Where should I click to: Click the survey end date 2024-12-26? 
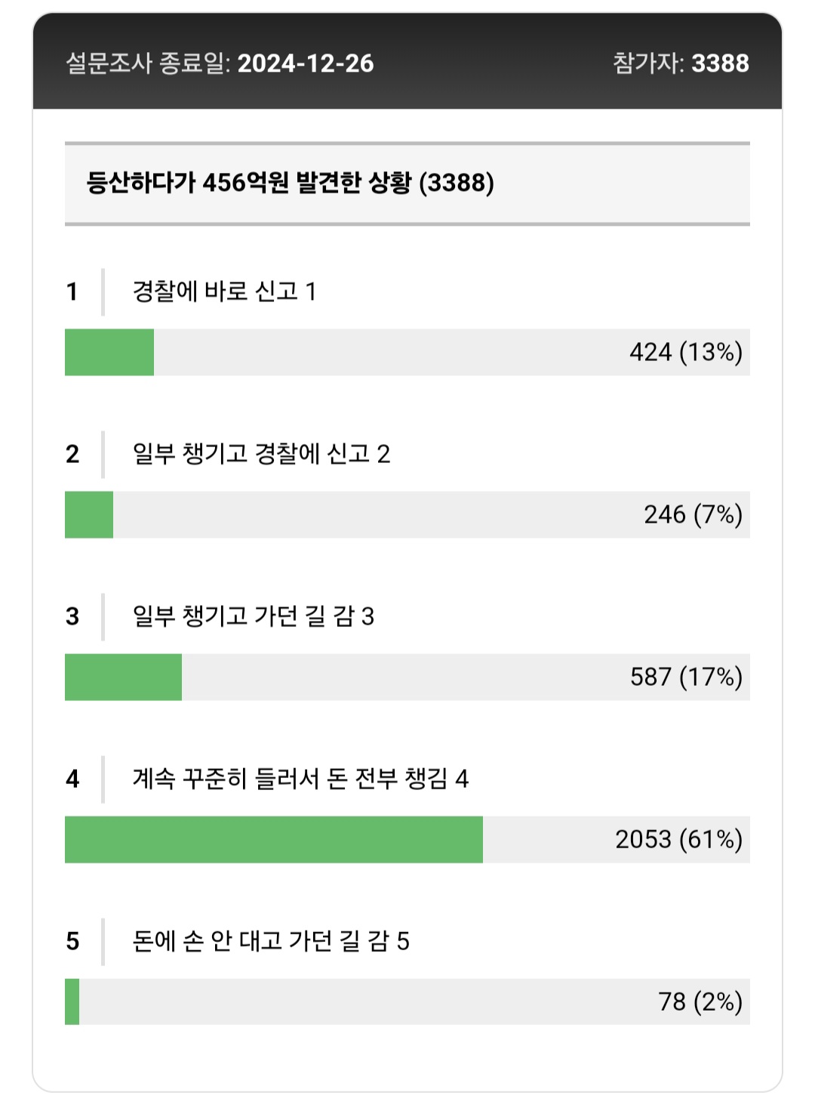pyautogui.click(x=306, y=63)
